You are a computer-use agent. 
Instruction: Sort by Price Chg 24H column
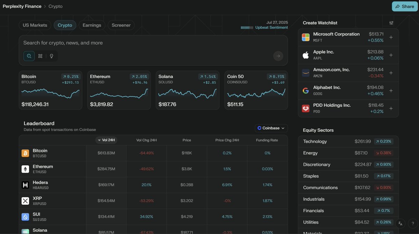click(x=227, y=140)
